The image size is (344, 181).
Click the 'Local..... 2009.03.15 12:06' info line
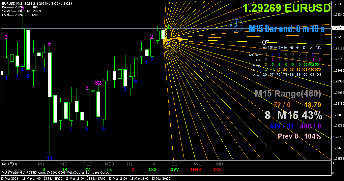(21, 15)
